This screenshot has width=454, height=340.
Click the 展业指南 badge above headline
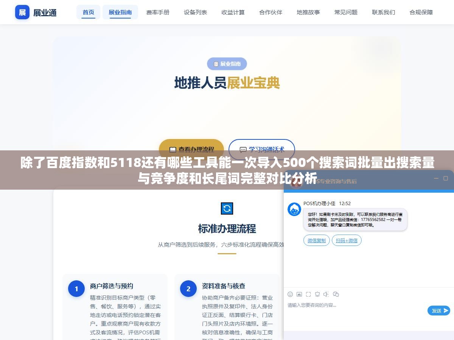pos(227,64)
